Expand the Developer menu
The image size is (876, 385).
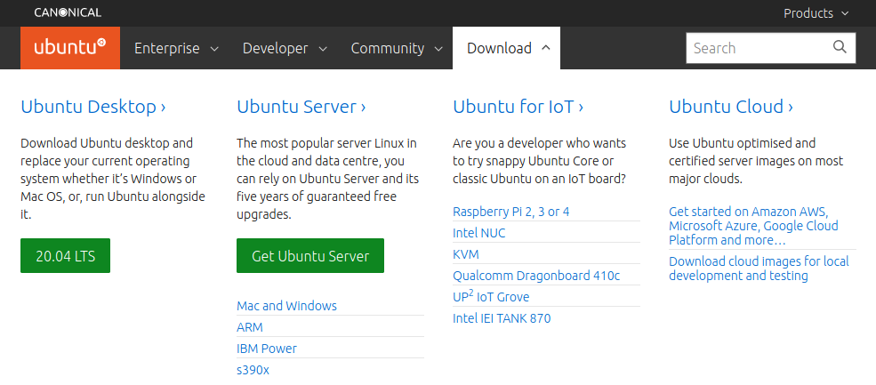[285, 48]
